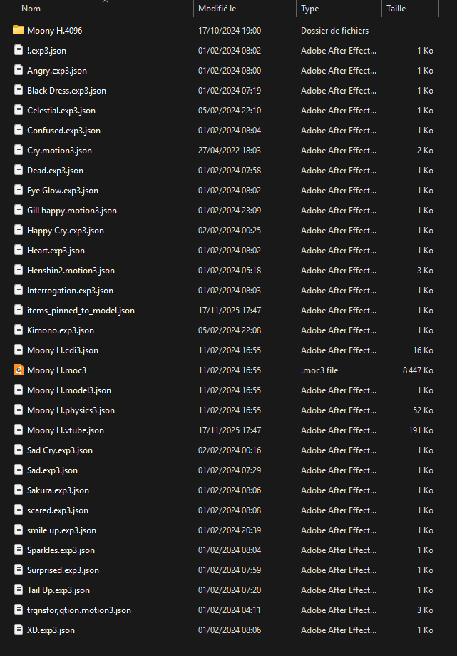
Task: Sort files by the Type column
Action: (x=310, y=9)
